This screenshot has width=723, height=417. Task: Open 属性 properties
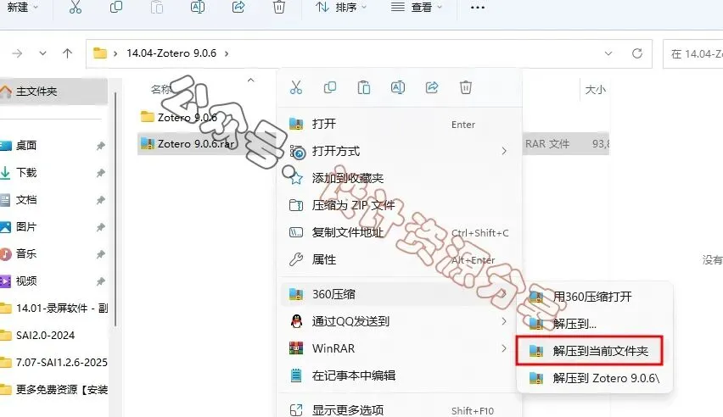[400, 260]
